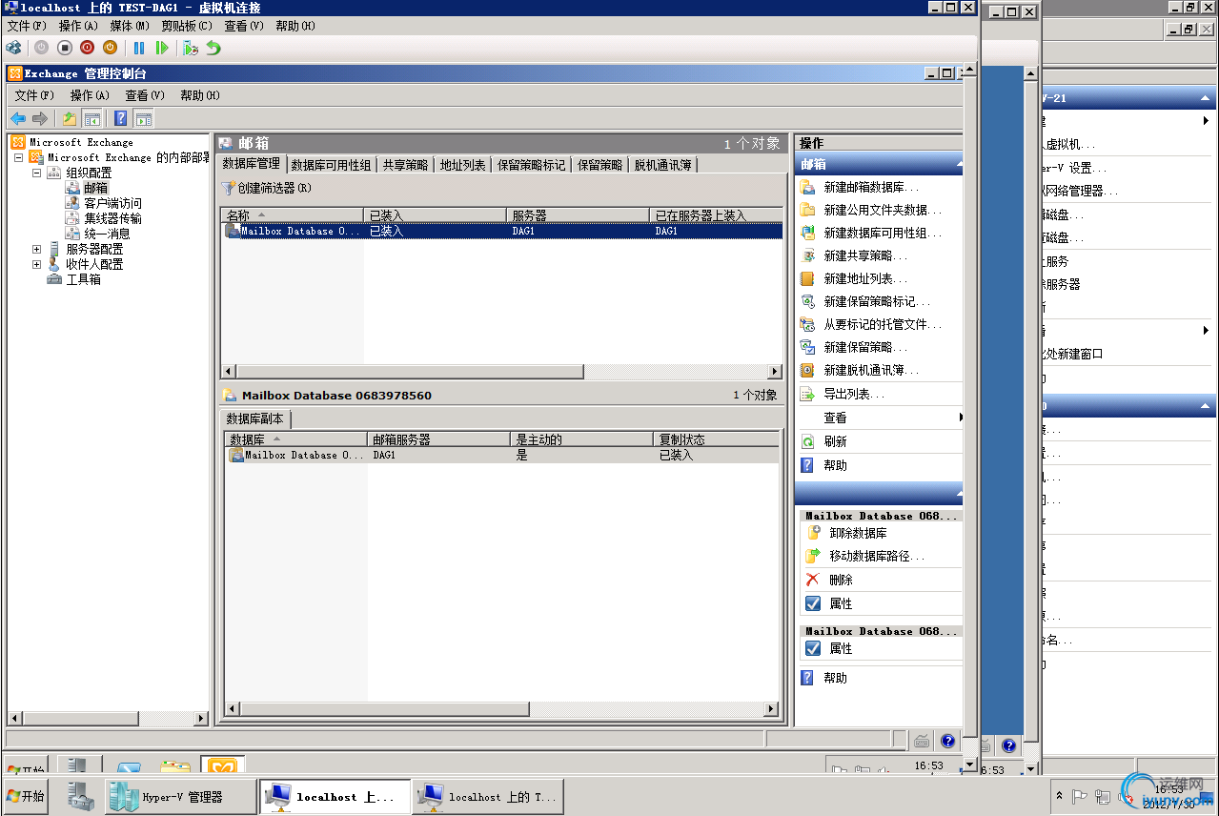Select 统一消息 in tree

click(107, 234)
